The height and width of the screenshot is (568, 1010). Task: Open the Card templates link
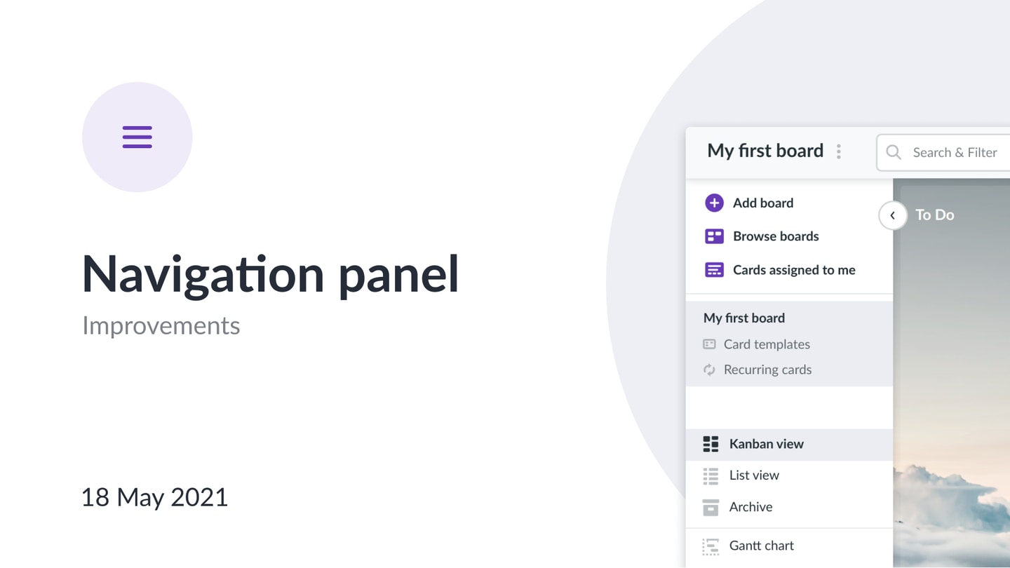click(x=767, y=344)
